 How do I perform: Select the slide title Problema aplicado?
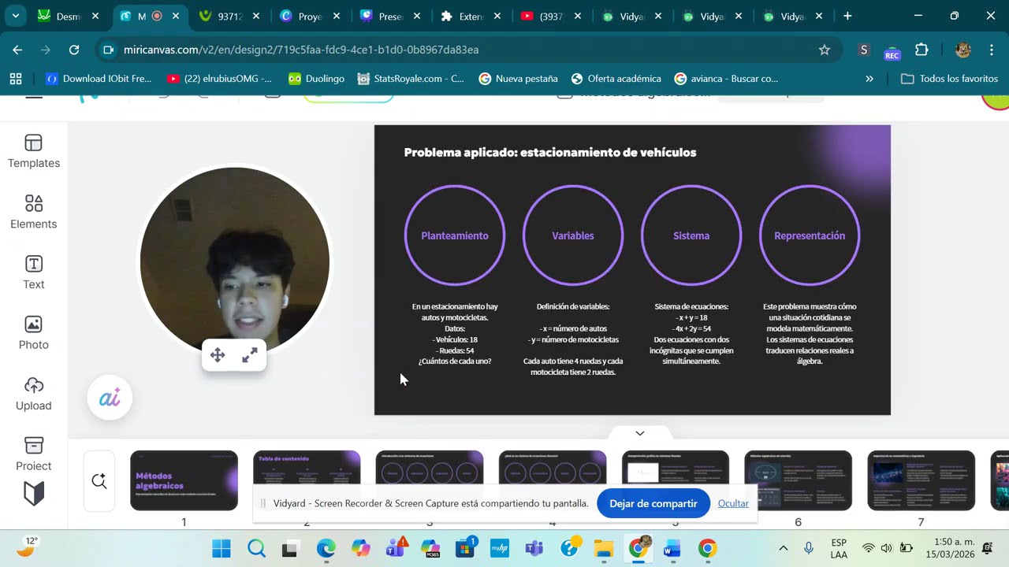550,152
